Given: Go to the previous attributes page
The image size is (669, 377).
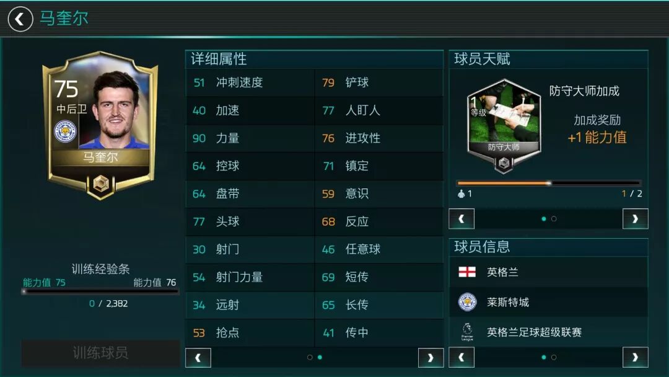Looking at the screenshot, I should [x=198, y=358].
